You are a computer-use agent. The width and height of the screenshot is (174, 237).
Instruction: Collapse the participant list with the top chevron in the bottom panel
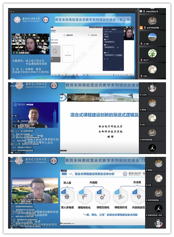(159, 159)
